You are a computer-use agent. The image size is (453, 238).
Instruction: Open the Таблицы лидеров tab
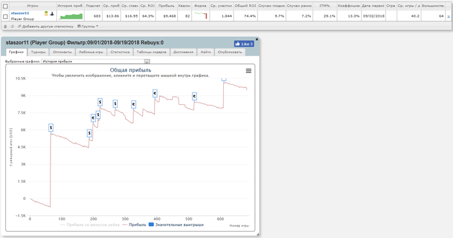(151, 52)
